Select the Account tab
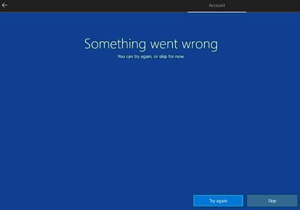The width and height of the screenshot is (300, 210). tap(217, 5)
